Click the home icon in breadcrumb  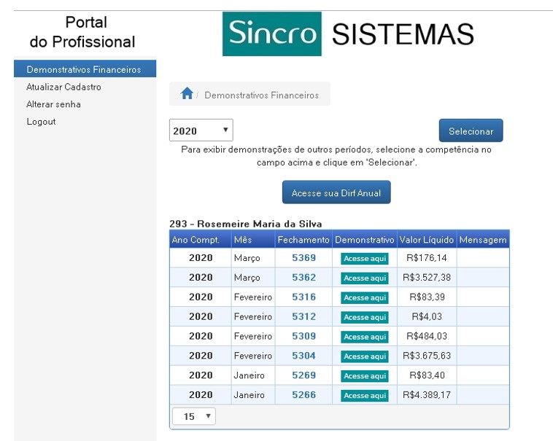pyautogui.click(x=187, y=94)
